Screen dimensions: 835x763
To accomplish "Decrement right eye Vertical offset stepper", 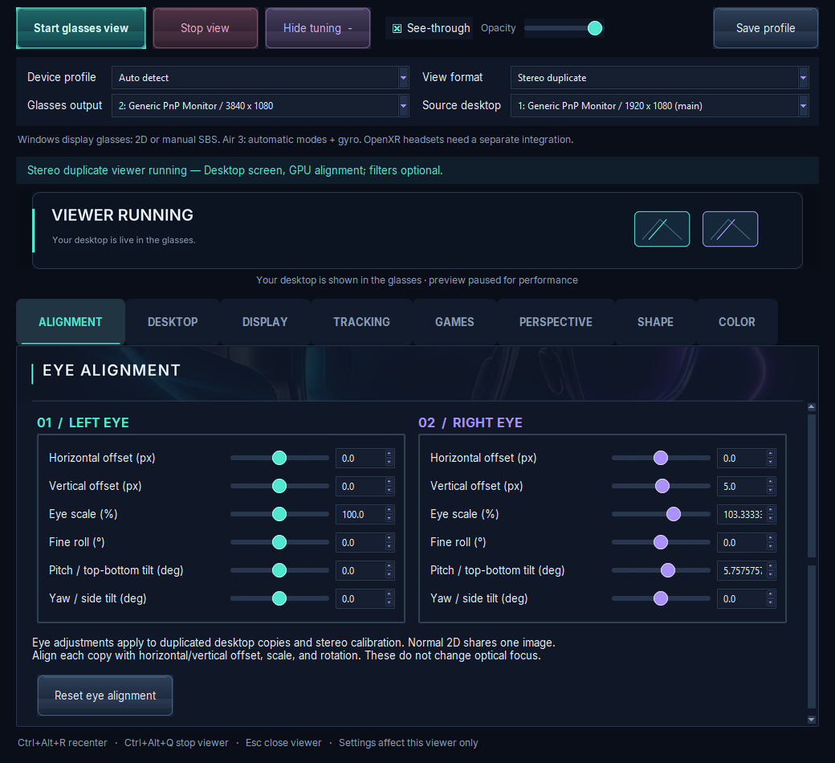I will 771,490.
